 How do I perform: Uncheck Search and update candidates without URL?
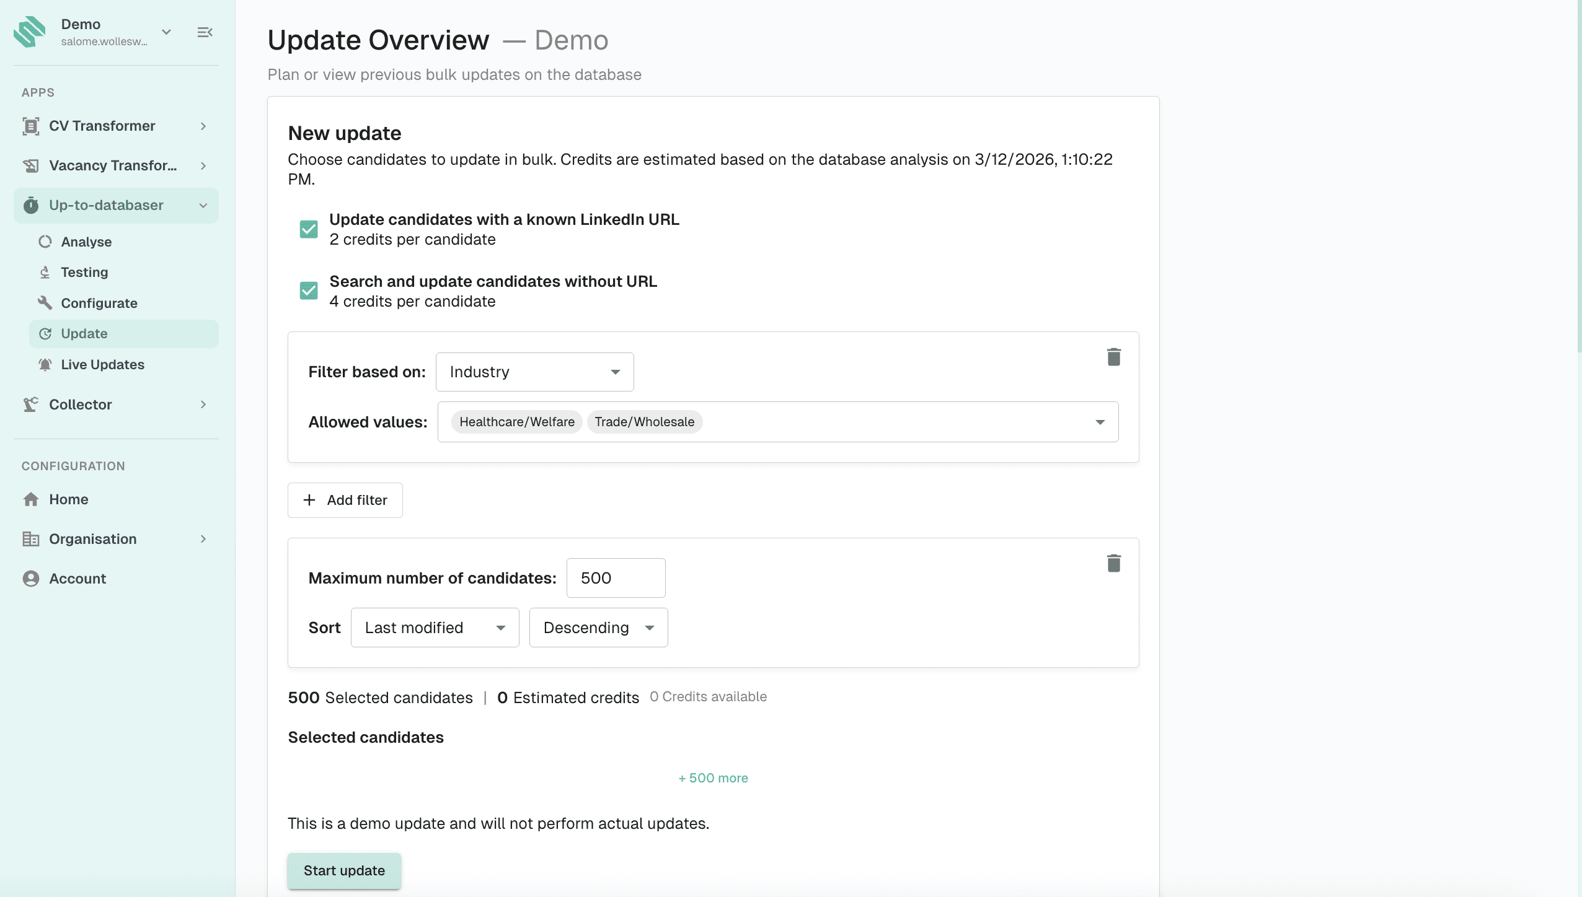coord(309,291)
